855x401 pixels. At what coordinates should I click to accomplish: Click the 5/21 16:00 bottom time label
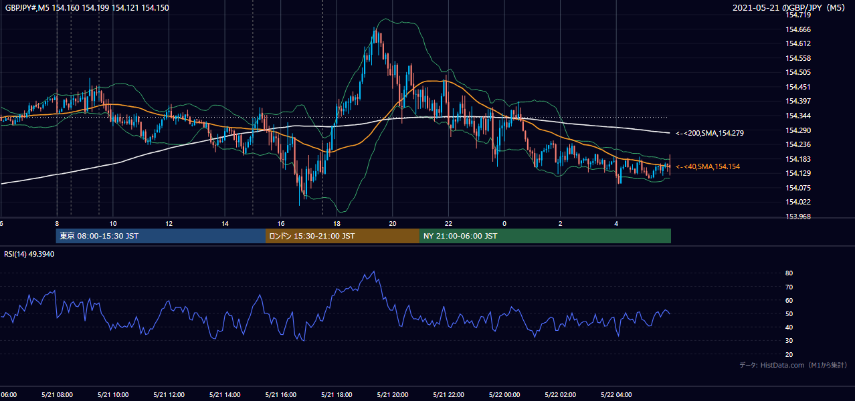(x=281, y=394)
